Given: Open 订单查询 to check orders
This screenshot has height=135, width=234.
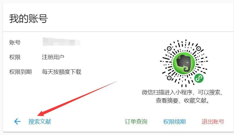Looking at the screenshot, I should [x=136, y=121].
